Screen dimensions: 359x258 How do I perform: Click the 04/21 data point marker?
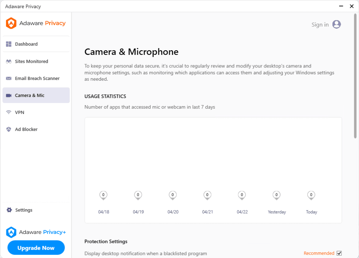207,195
